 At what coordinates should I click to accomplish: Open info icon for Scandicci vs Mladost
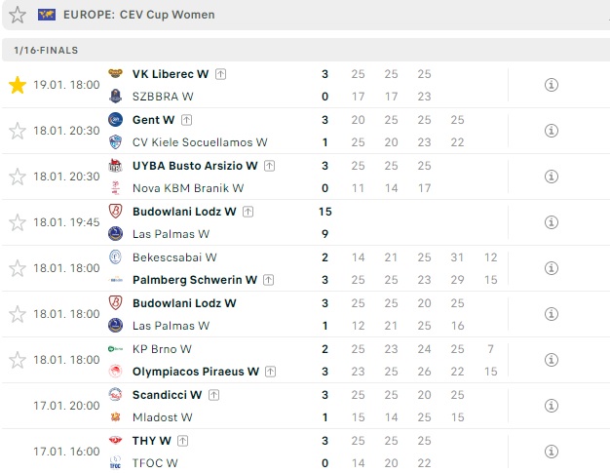click(x=552, y=406)
